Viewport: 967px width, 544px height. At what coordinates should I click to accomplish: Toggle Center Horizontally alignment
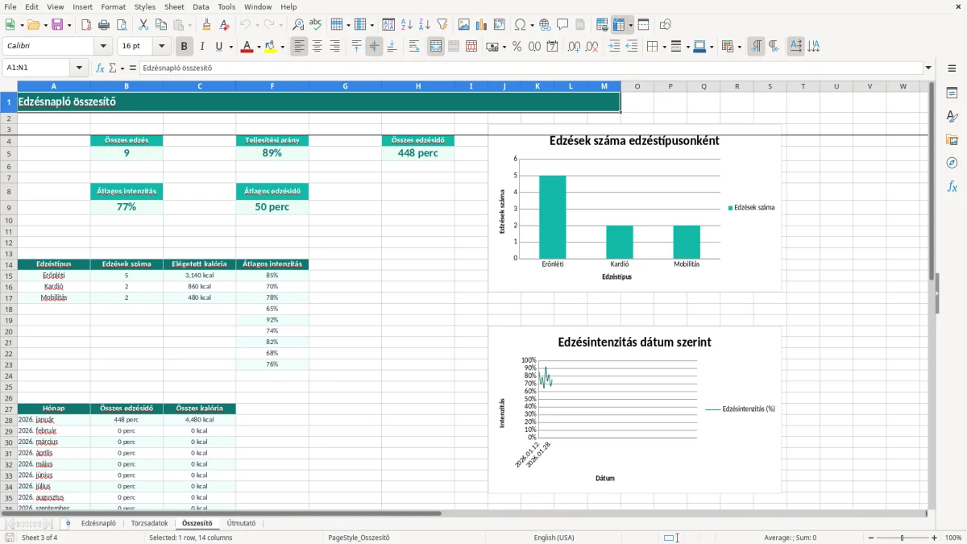pos(317,47)
